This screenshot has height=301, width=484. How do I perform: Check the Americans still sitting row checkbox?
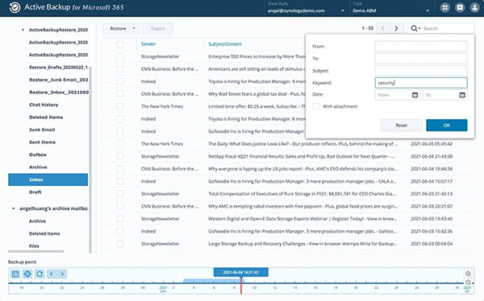(x=119, y=69)
